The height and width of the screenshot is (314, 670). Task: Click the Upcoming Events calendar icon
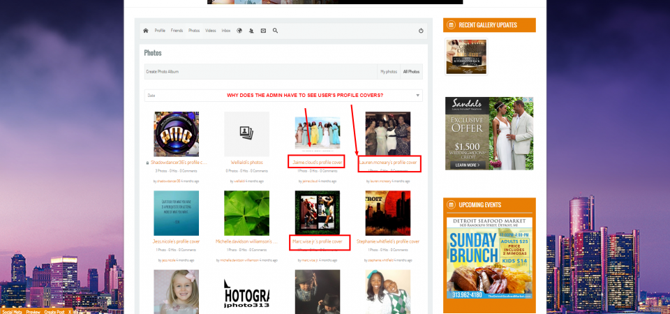(451, 205)
